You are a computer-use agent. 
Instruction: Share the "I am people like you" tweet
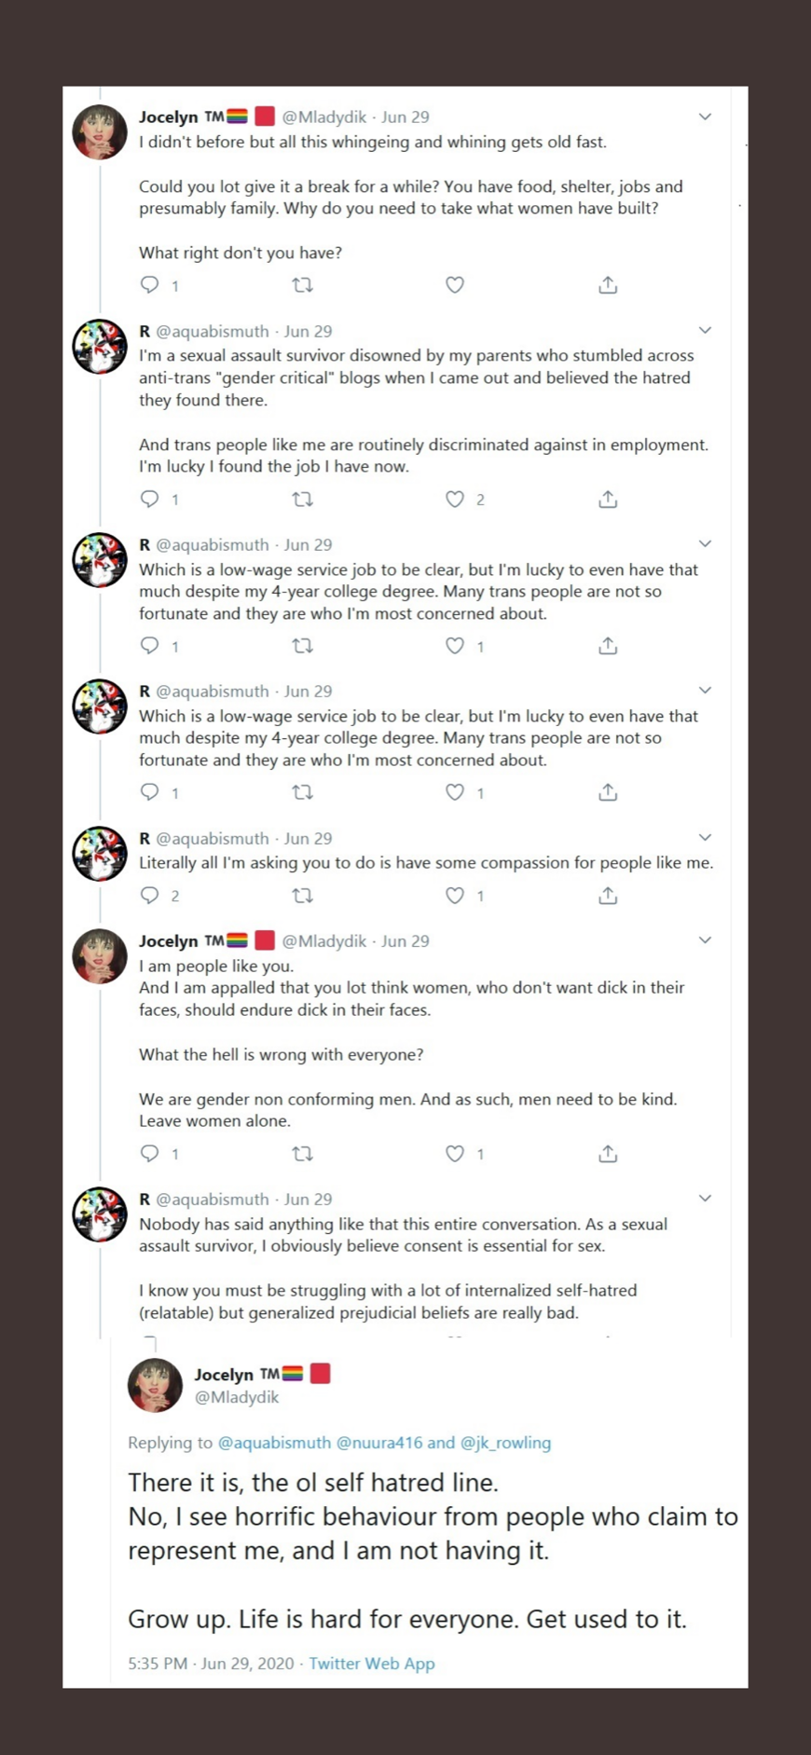pos(608,1154)
